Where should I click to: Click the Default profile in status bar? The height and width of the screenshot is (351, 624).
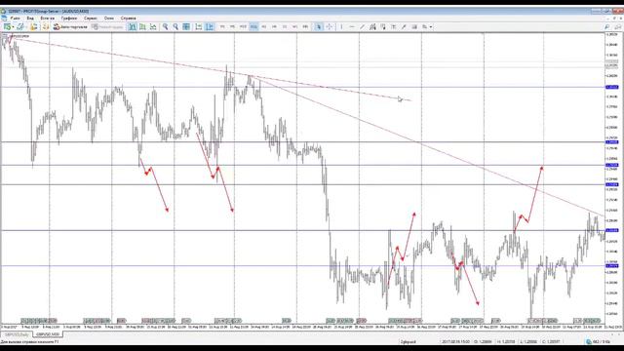pos(408,341)
